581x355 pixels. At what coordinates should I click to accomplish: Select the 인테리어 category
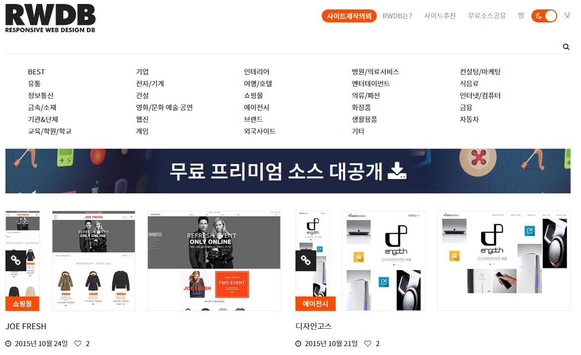(256, 72)
